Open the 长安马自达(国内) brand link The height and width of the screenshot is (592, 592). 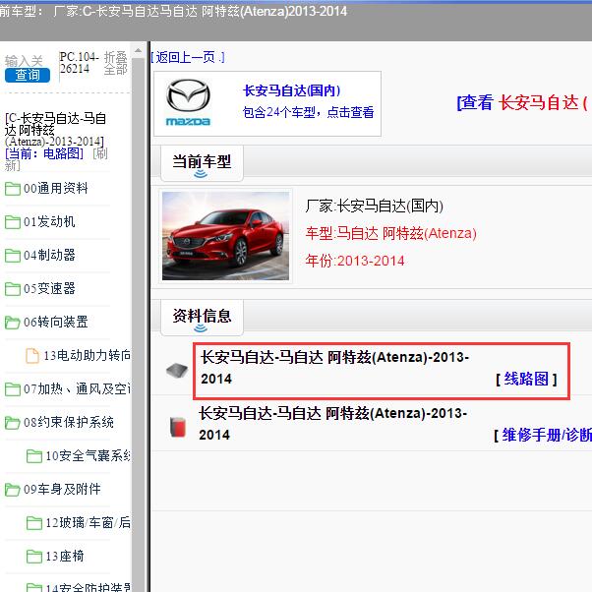coord(291,90)
